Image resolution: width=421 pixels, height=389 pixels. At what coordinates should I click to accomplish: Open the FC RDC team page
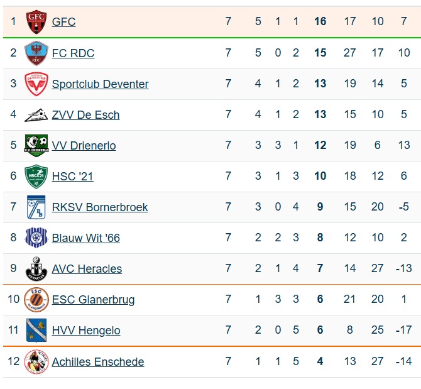tap(73, 53)
